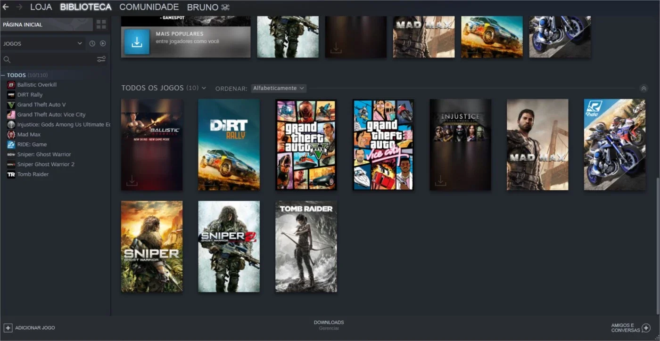Select Injustice: Gods Among Us entry
The height and width of the screenshot is (341, 660).
click(64, 124)
